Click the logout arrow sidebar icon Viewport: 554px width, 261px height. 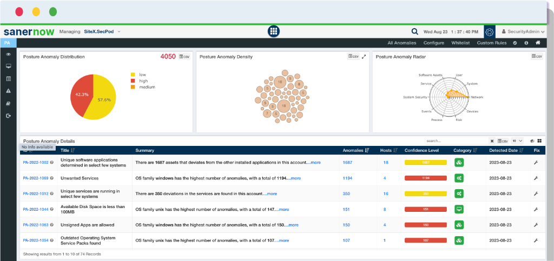click(x=9, y=116)
